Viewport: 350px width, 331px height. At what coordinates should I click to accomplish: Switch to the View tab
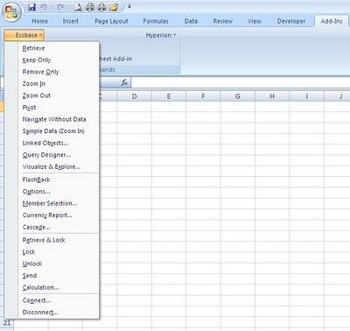point(255,21)
